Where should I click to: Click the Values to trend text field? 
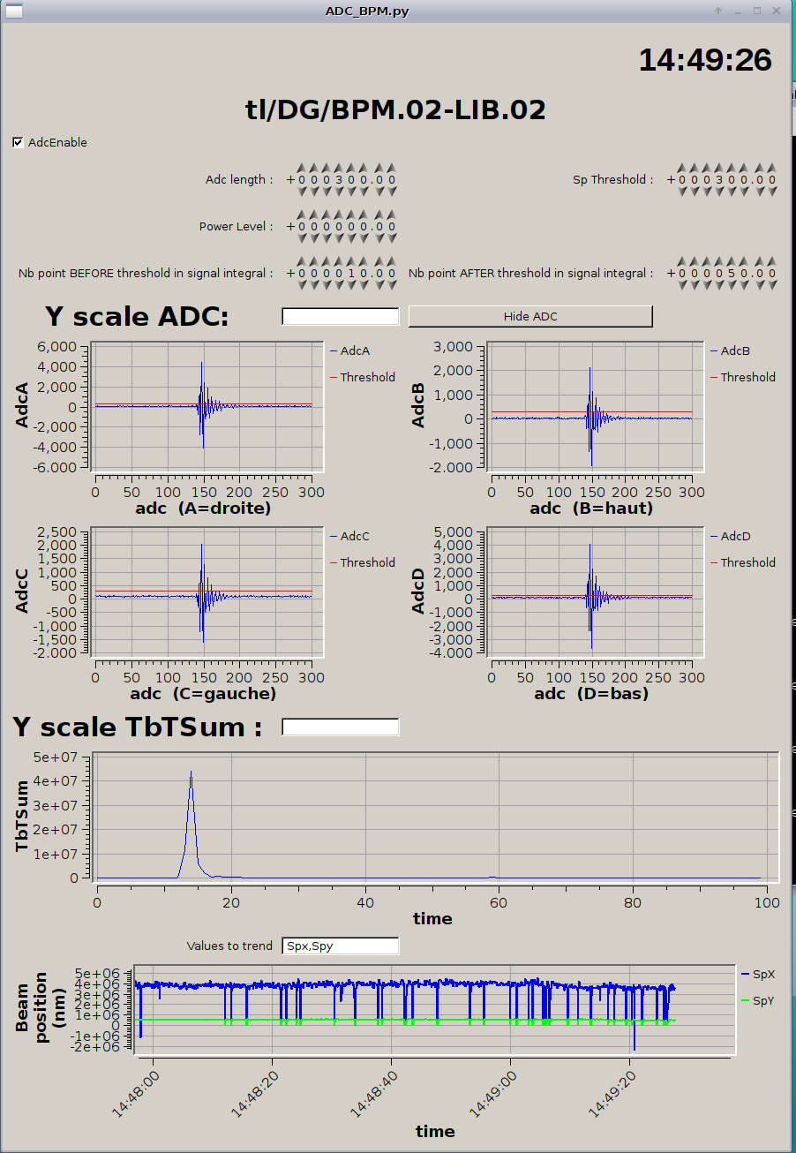coord(340,946)
